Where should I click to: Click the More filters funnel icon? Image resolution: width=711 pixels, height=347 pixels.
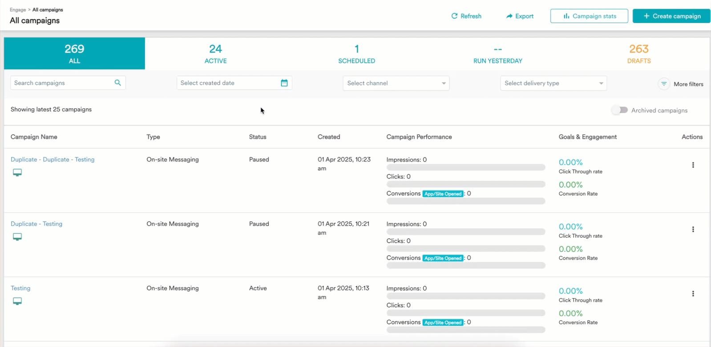tap(663, 84)
